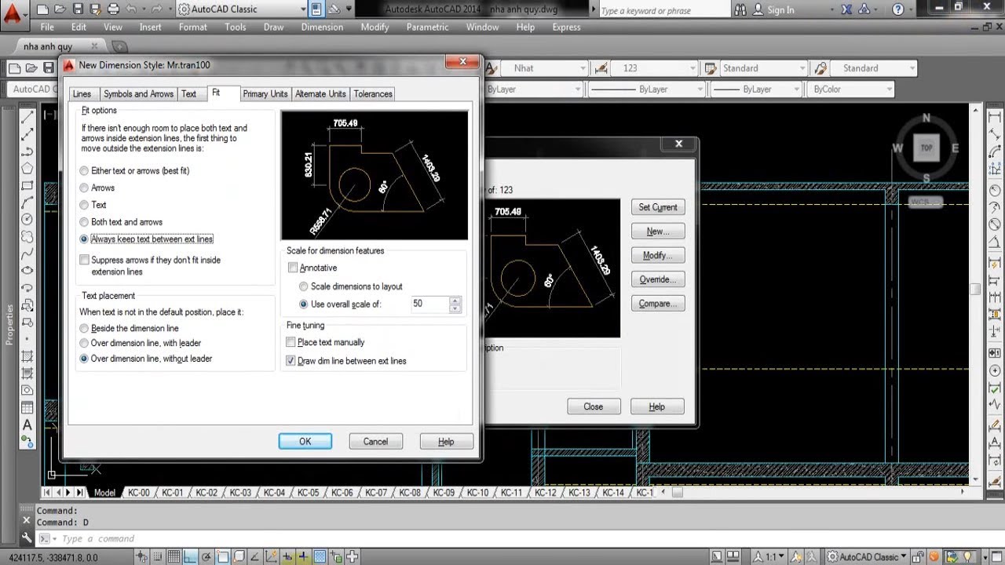Switch to the KC-05 layout tab

pyautogui.click(x=308, y=493)
